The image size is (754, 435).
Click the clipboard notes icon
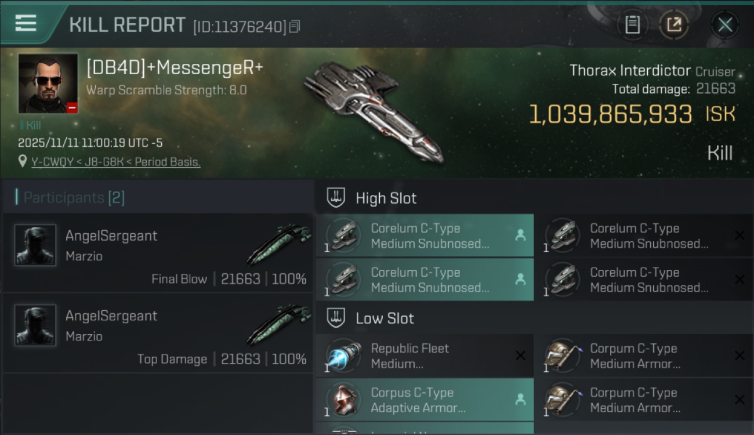click(632, 24)
